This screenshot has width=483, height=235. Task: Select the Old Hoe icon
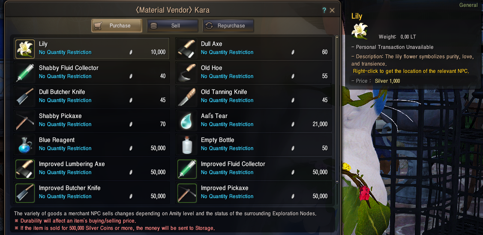click(187, 72)
